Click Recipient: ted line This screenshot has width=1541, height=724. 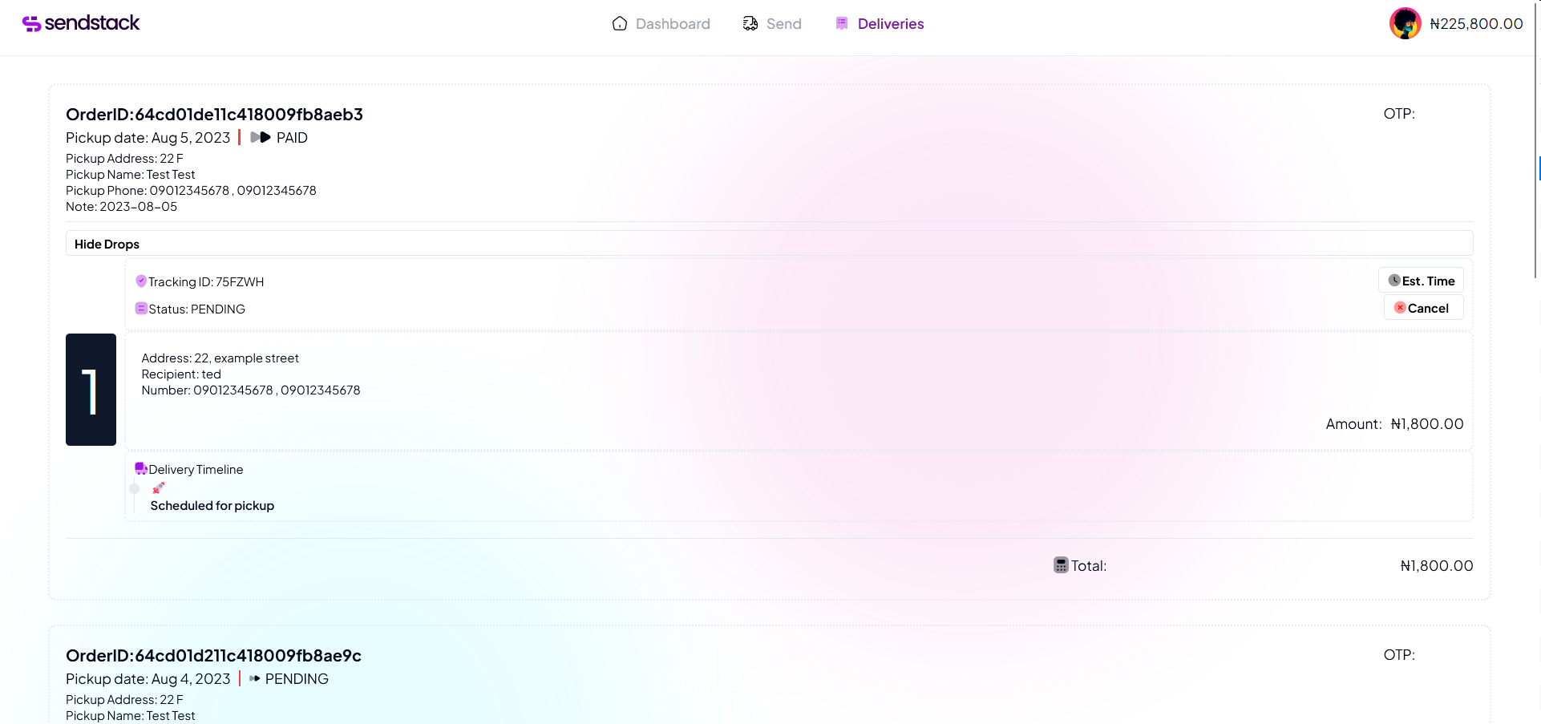[x=181, y=374]
